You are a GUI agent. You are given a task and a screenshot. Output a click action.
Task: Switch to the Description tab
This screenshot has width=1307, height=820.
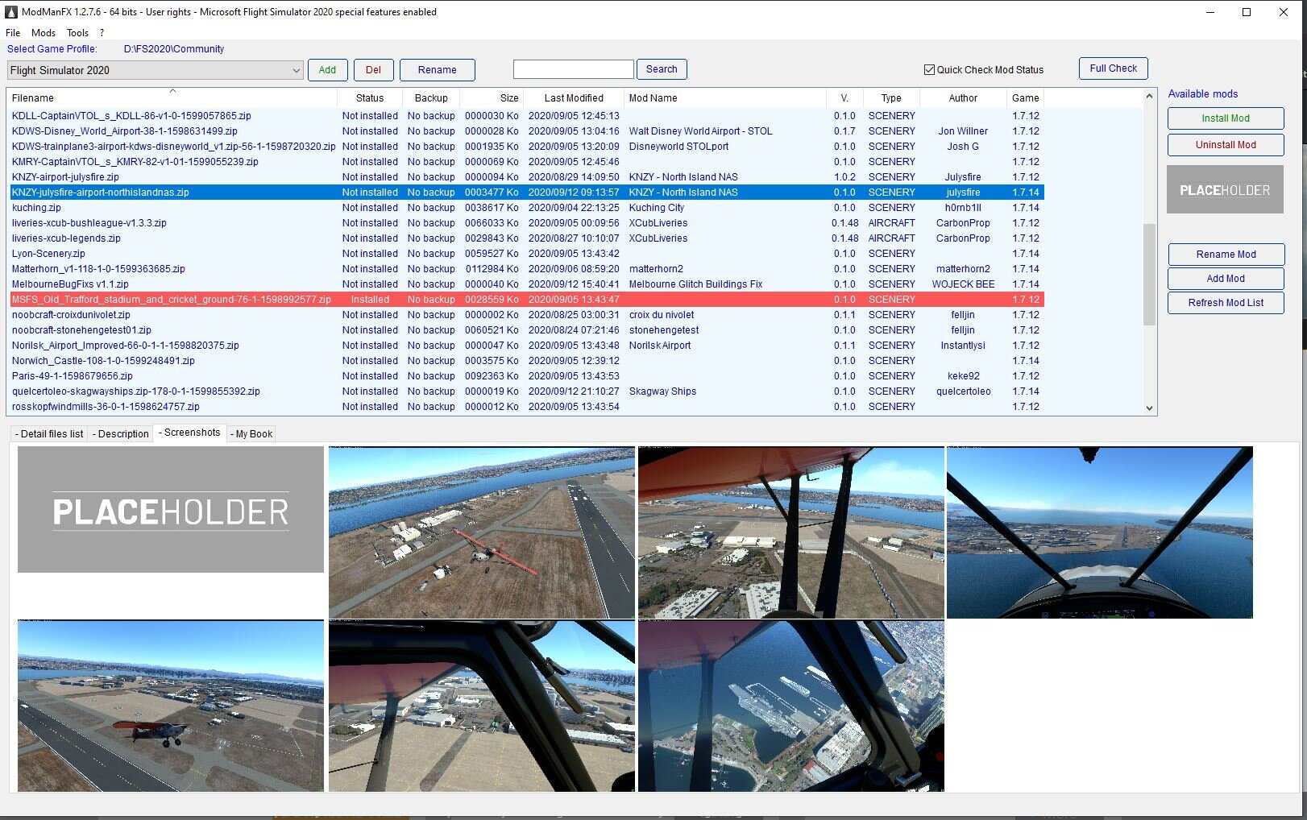tap(120, 433)
